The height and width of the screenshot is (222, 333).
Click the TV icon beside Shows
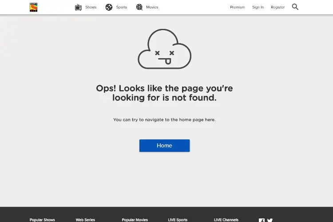point(78,7)
